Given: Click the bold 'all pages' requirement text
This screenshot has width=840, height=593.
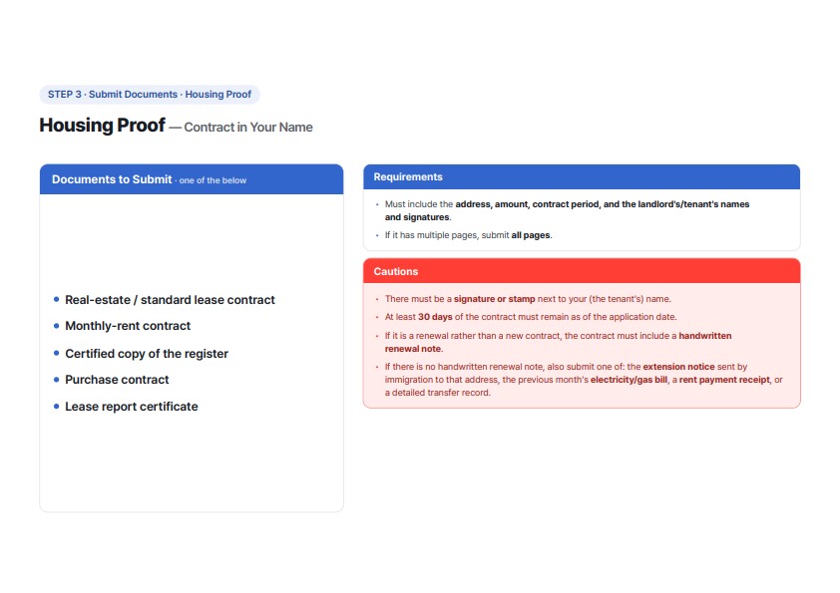Looking at the screenshot, I should pos(531,235).
